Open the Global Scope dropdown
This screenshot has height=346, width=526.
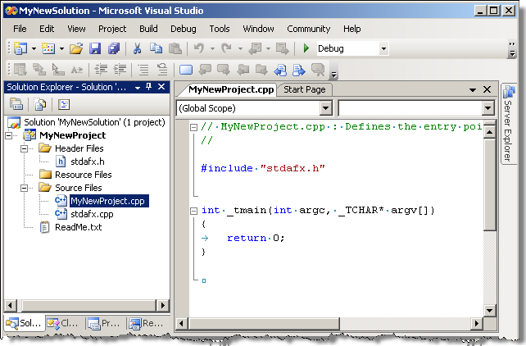click(x=326, y=108)
